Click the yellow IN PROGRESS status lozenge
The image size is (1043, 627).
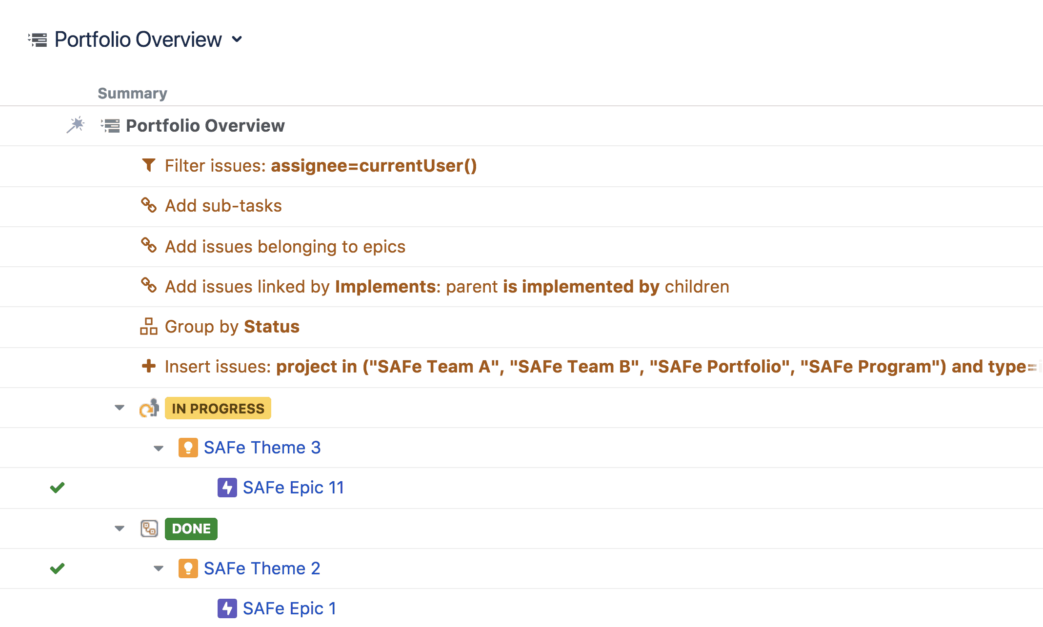tap(218, 408)
